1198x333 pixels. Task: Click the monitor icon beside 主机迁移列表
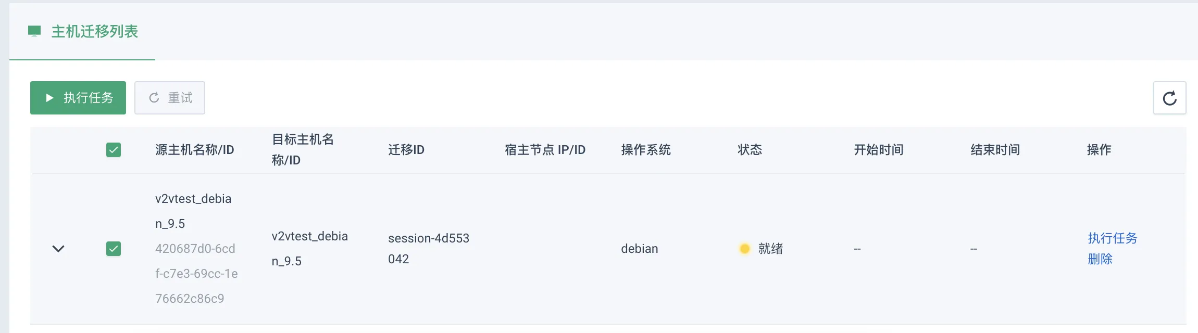pyautogui.click(x=34, y=31)
